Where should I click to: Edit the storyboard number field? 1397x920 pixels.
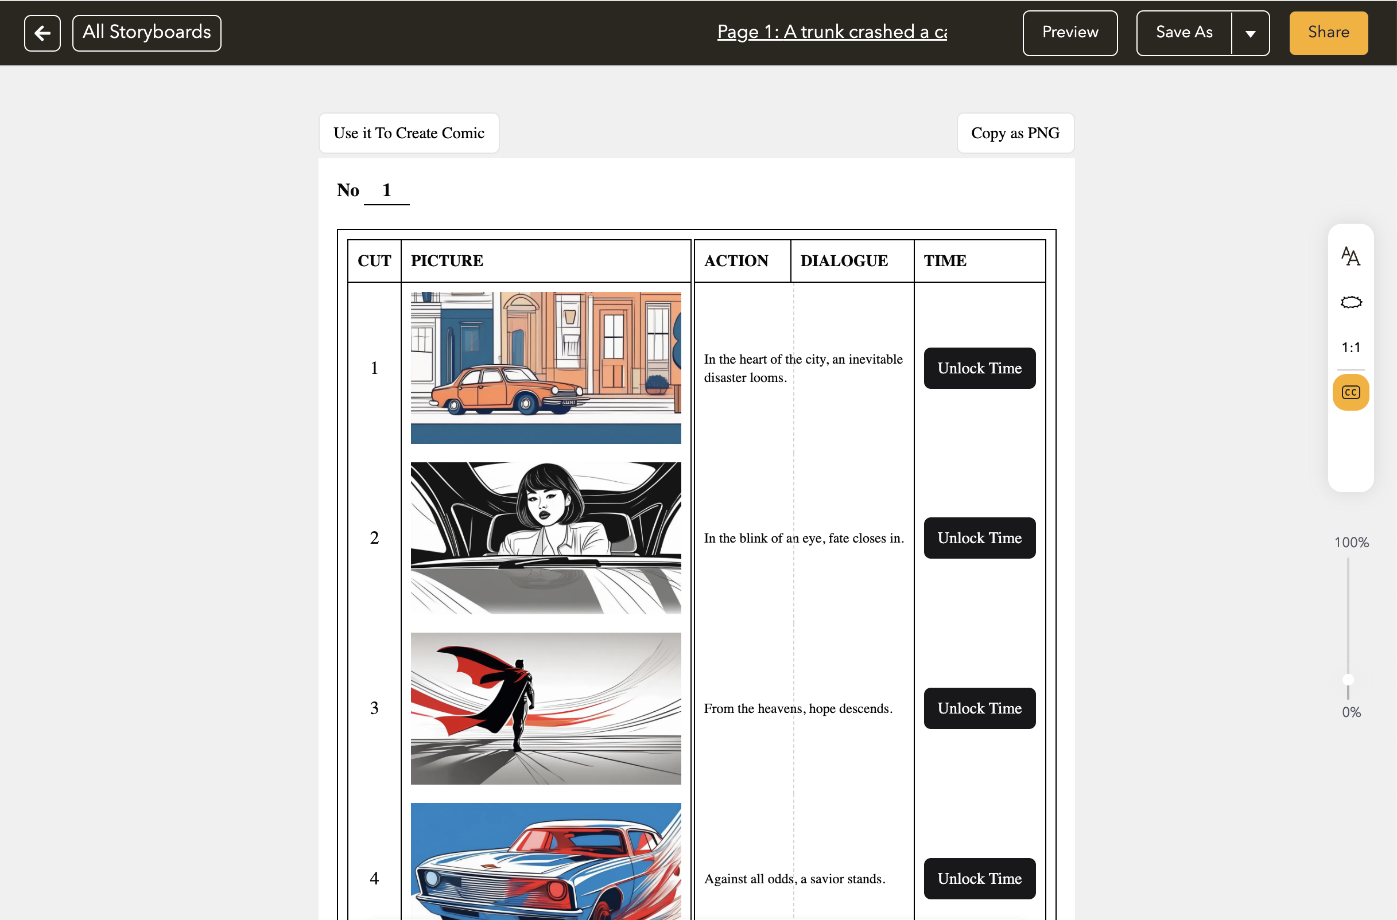[x=386, y=190]
